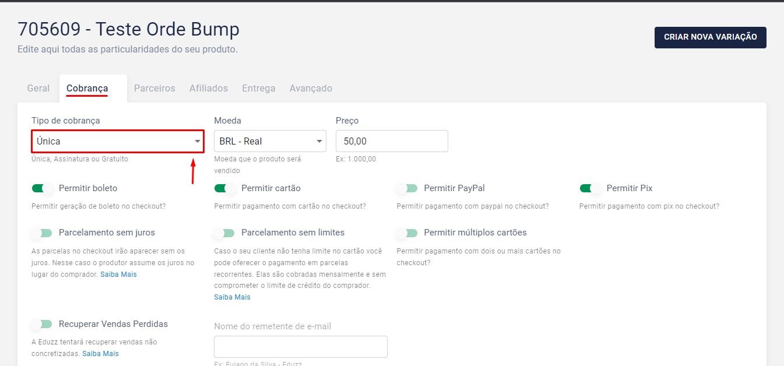The image size is (784, 366).
Task: Expand the Moeda currency dropdown
Action: 270,142
